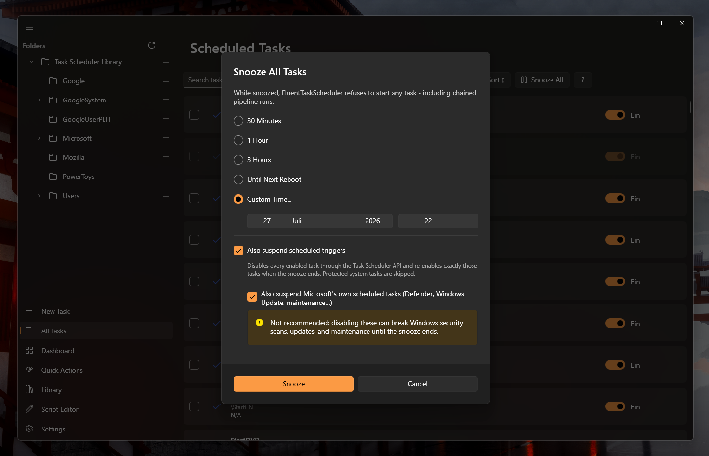Click the handle icon on Task Scheduler Library row
The image size is (709, 456).
point(166,62)
